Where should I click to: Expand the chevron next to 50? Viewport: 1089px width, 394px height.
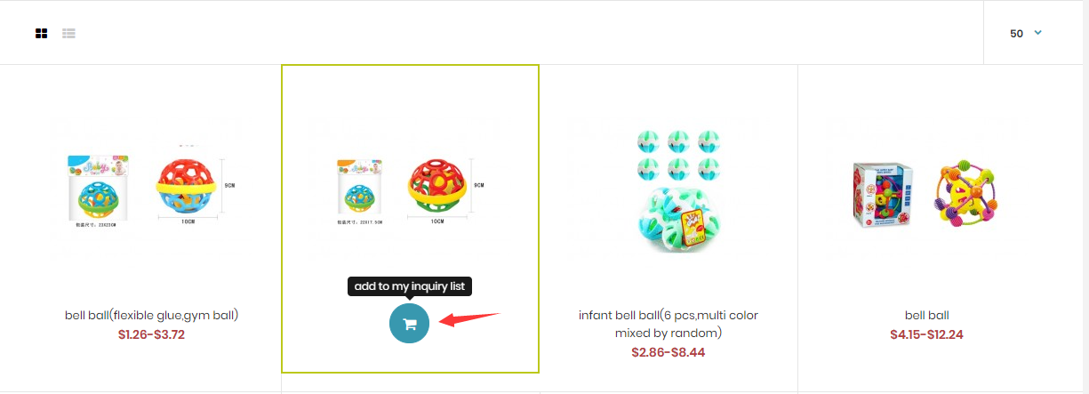1037,33
